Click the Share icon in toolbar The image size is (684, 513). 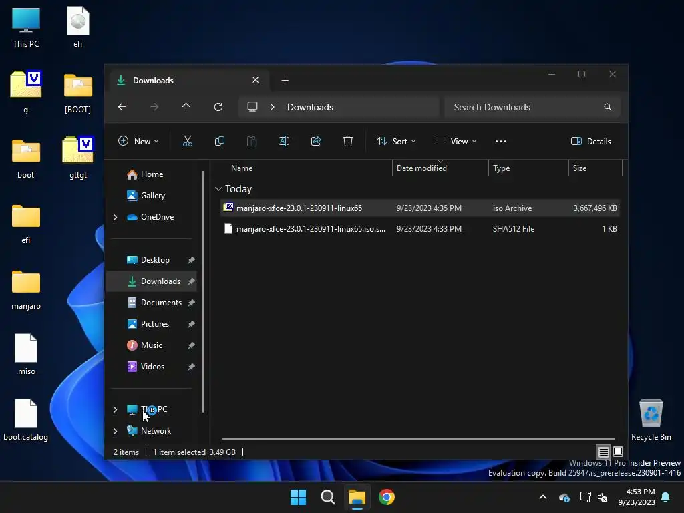316,141
